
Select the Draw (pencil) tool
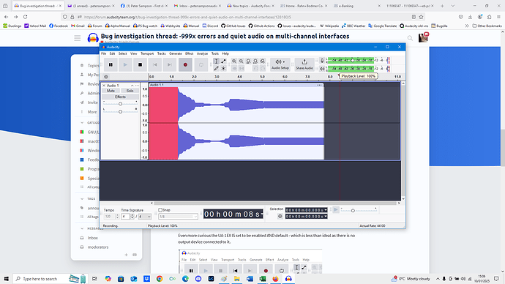point(217,68)
